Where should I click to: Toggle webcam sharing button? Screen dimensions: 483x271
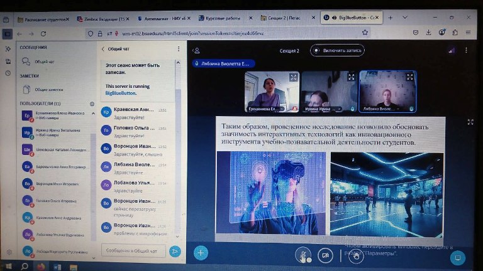tap(325, 255)
